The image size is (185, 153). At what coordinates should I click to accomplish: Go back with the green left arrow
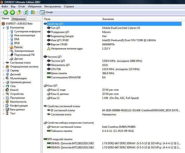coord(5,12)
